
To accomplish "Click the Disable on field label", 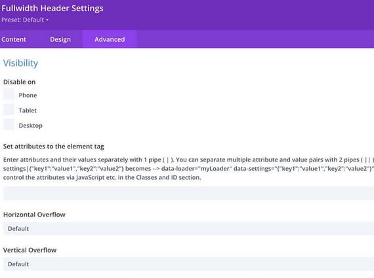I will [19, 82].
